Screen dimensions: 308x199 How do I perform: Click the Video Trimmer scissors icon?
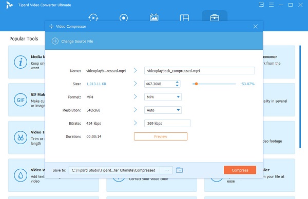pyautogui.click(x=21, y=137)
